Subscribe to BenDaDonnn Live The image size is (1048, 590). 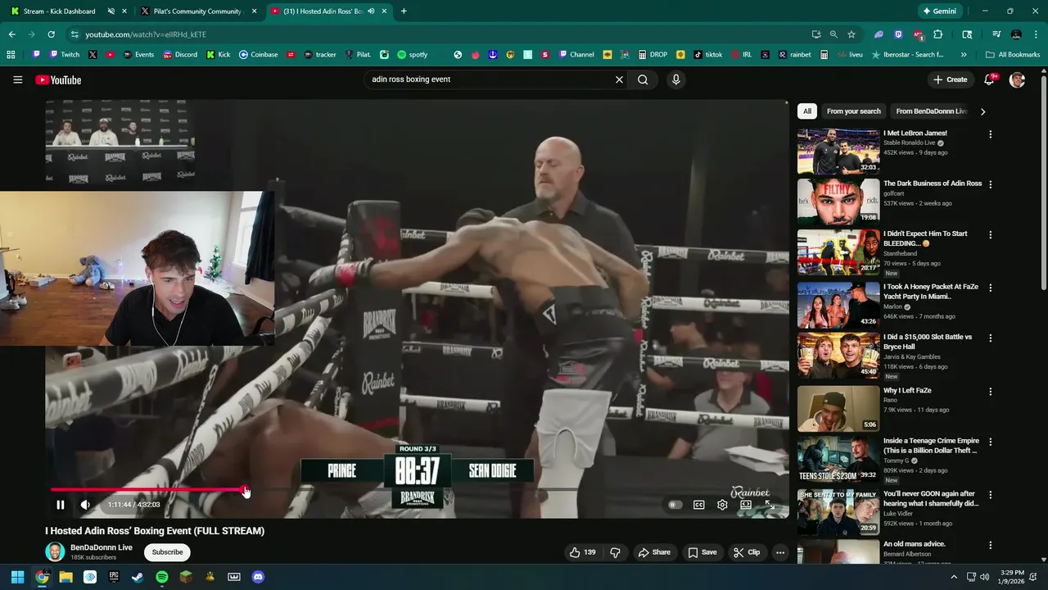tap(167, 552)
